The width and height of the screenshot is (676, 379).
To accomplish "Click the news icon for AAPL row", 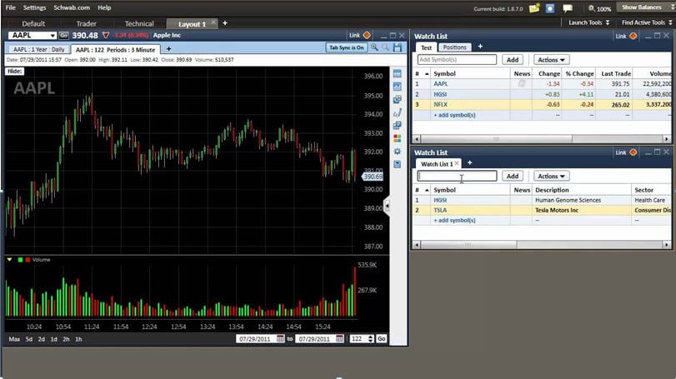I will click(x=522, y=83).
